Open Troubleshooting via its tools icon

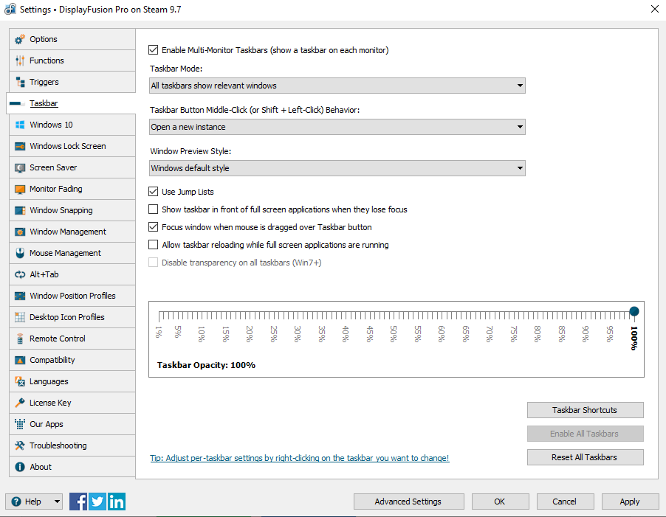click(x=19, y=445)
